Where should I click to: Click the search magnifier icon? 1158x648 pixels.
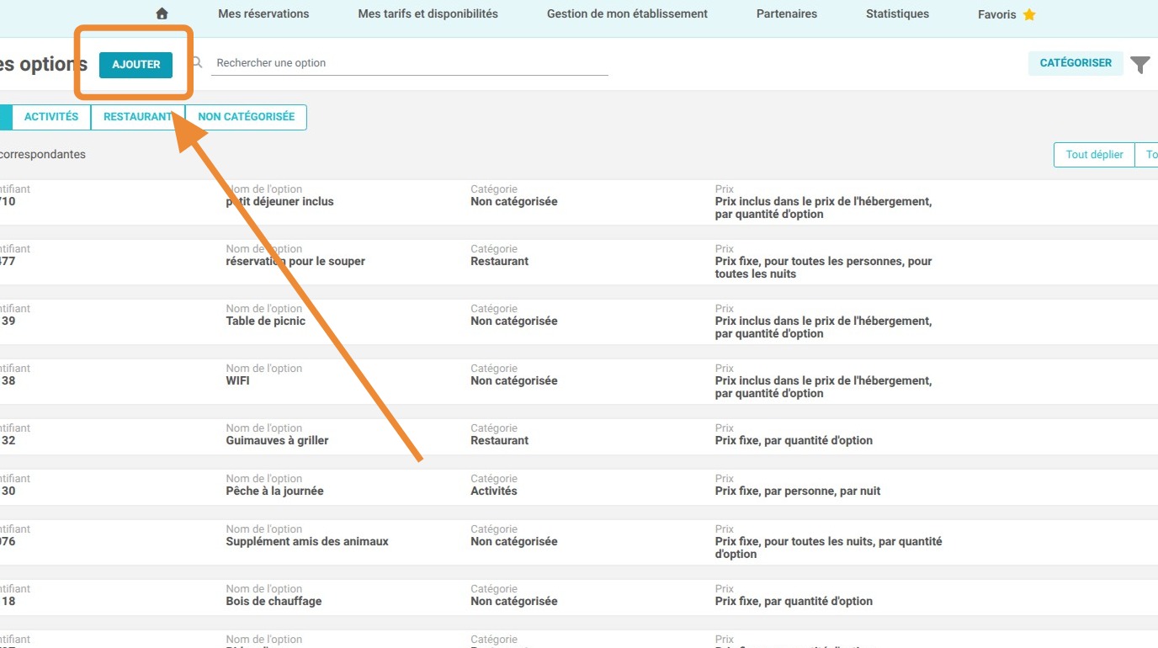198,62
